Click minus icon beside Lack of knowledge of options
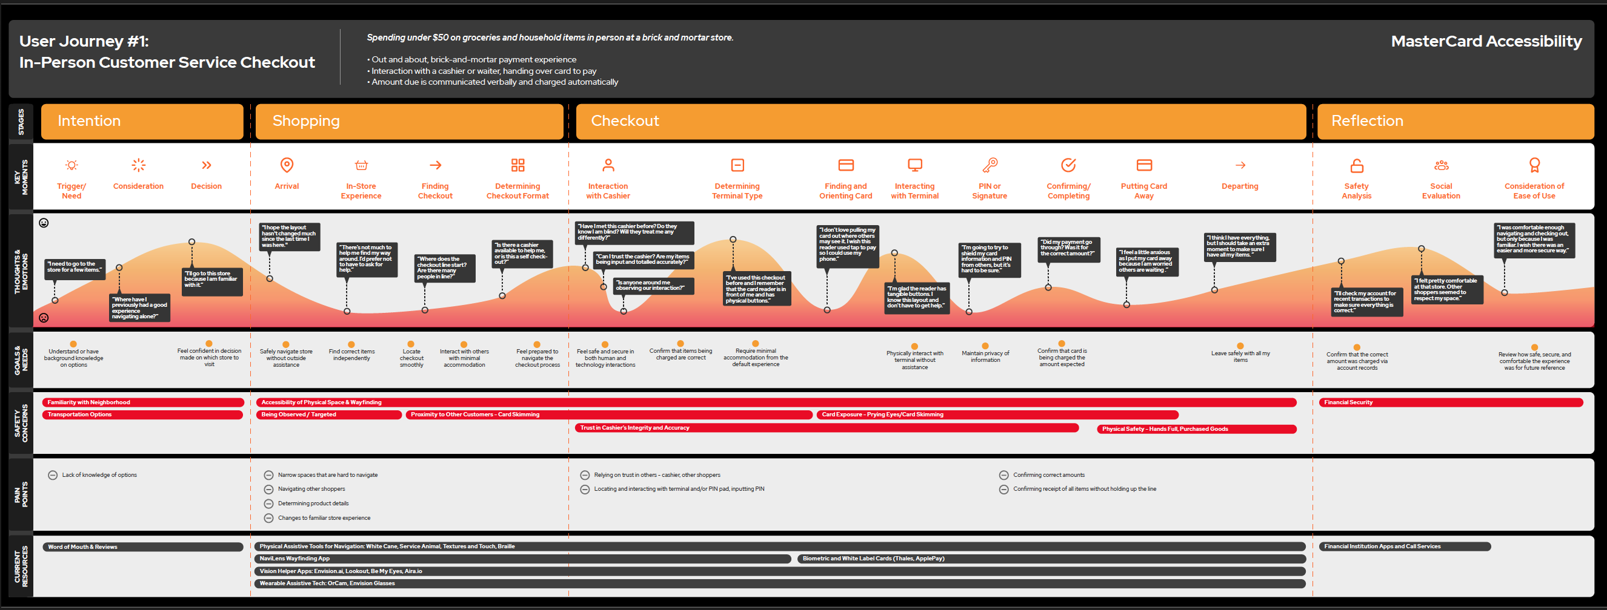 coord(53,476)
